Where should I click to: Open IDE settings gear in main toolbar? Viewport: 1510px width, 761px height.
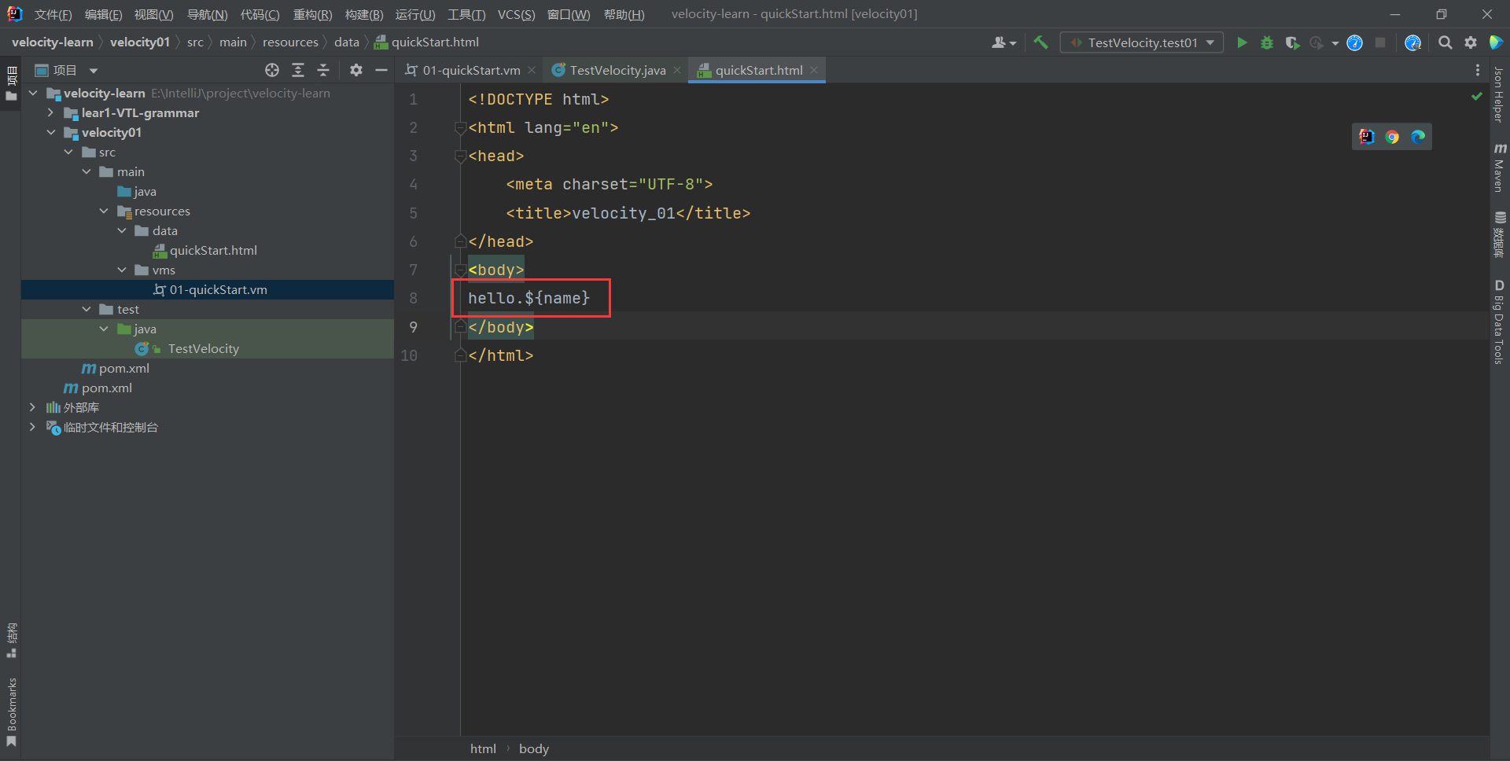[1471, 42]
